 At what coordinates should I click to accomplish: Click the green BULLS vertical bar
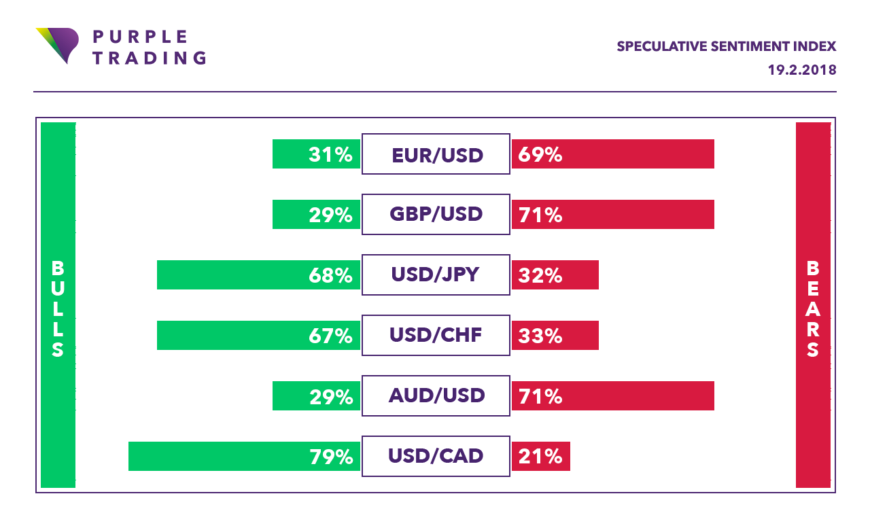coord(58,305)
